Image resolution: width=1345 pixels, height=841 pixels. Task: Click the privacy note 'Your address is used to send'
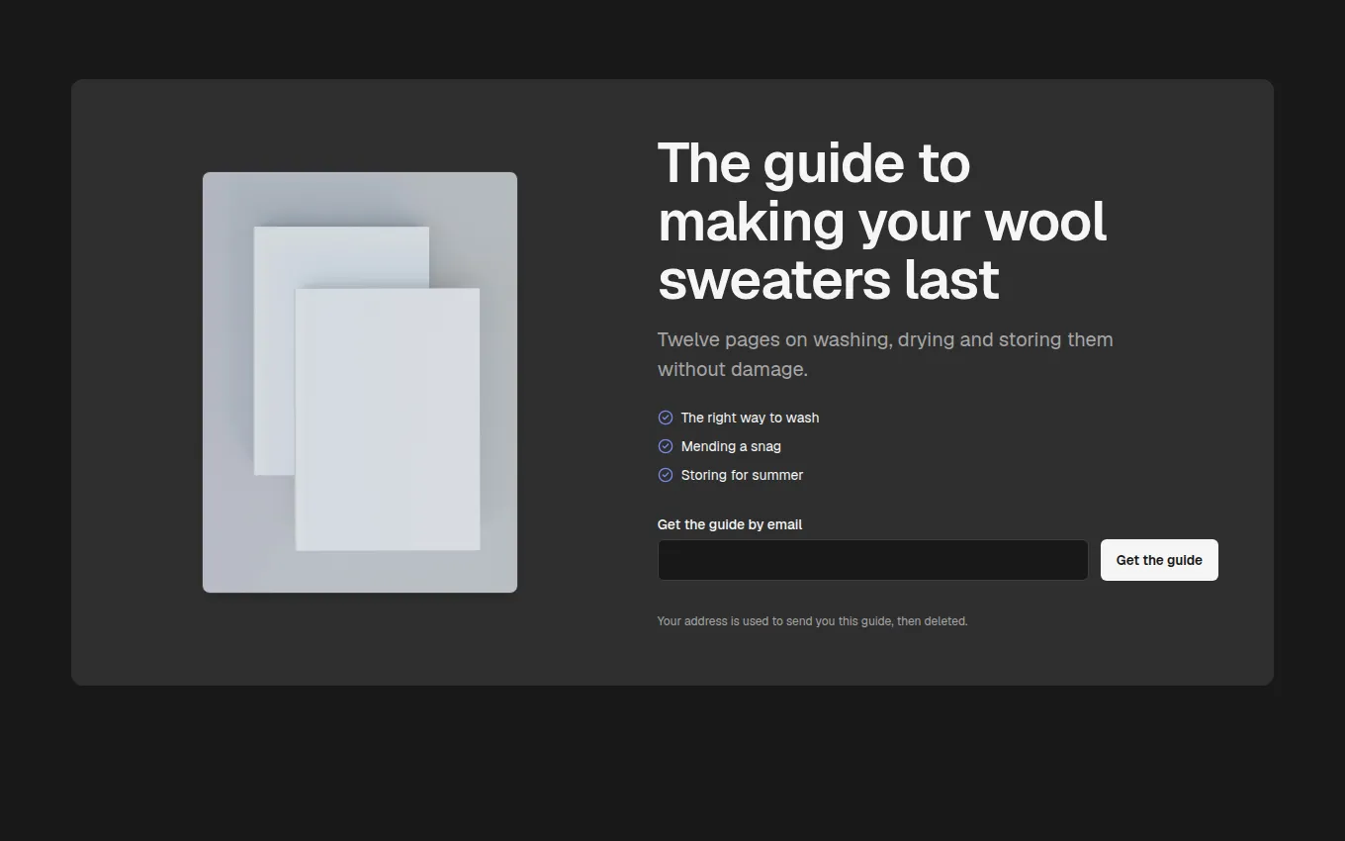pos(813,621)
